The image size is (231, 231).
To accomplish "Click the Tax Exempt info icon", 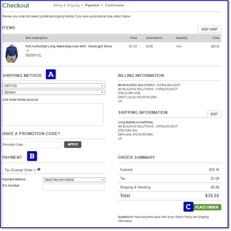I will (39, 169).
